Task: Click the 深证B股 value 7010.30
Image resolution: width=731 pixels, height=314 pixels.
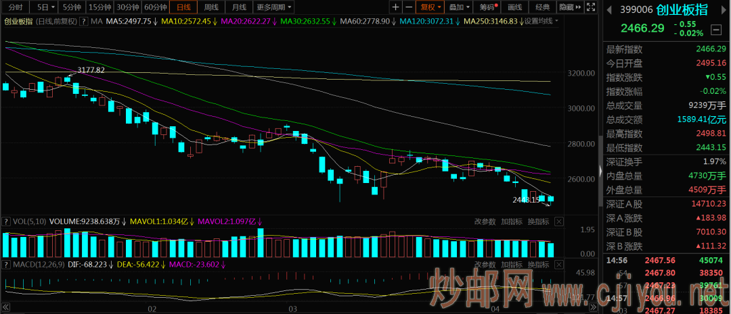Action: point(711,232)
